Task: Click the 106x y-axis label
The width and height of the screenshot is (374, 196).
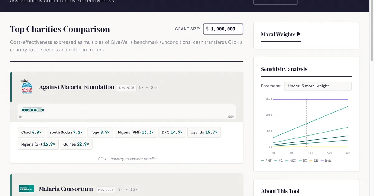Action: pos(269,115)
